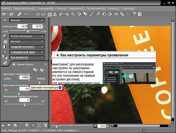Open the comment bubble icon in bottom panel
176x133 pixels.
(9, 125)
